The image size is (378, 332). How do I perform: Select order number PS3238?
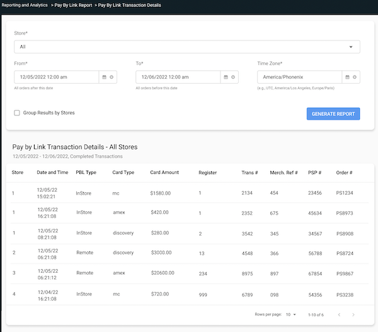coord(345,295)
